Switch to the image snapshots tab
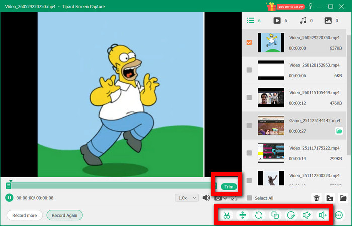Viewport: 352px width, 226px height. pyautogui.click(x=331, y=21)
